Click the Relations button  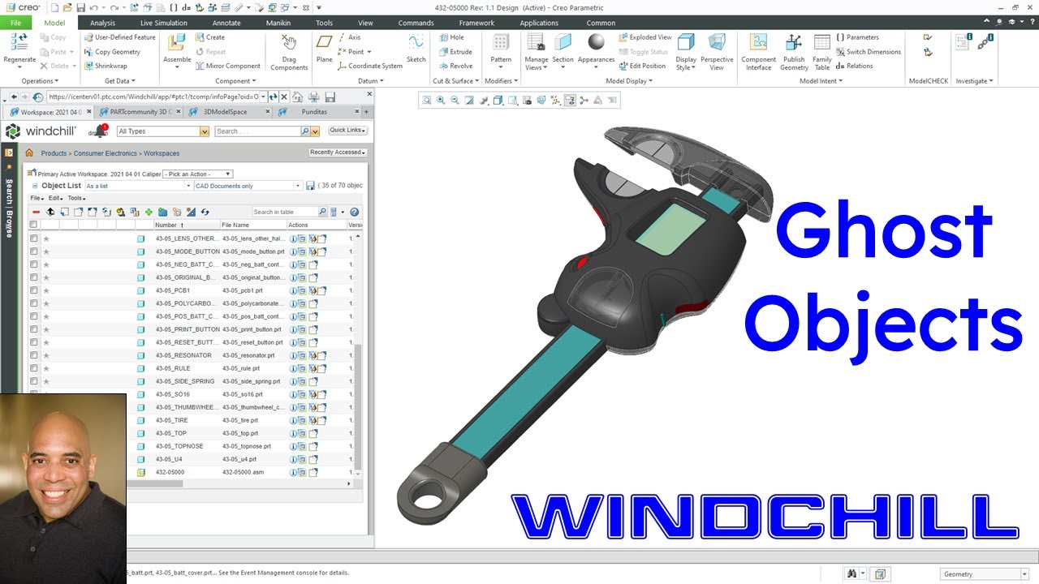click(855, 67)
